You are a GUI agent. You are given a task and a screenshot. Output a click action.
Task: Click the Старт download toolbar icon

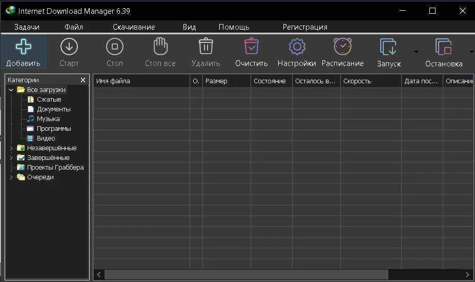[69, 47]
